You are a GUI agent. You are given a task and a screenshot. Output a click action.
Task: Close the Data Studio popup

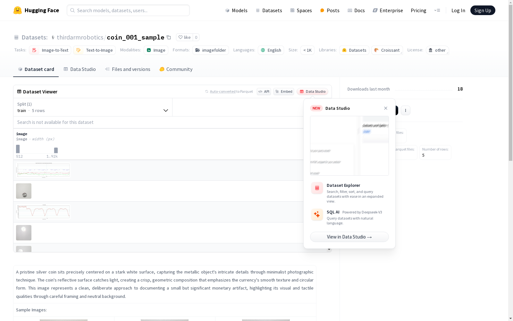(x=386, y=108)
